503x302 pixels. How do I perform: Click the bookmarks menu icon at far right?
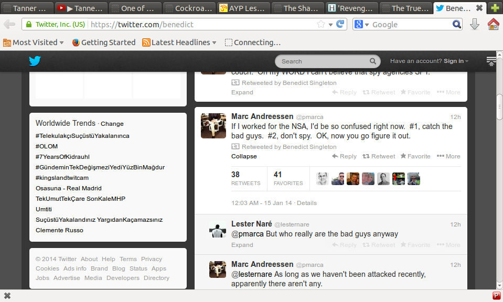491,61
